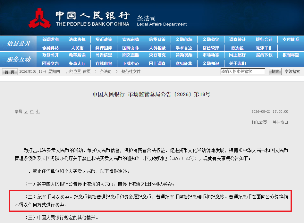
Task: Navigate to 经理国库
Action: tap(104, 48)
